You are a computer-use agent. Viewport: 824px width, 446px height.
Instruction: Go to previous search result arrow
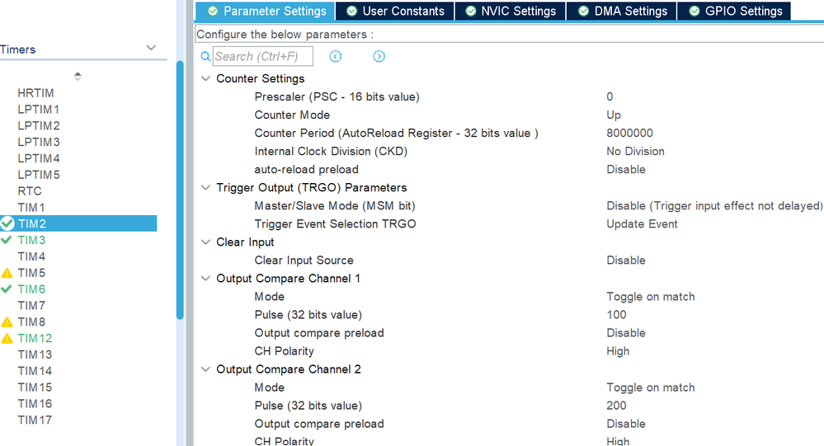335,56
